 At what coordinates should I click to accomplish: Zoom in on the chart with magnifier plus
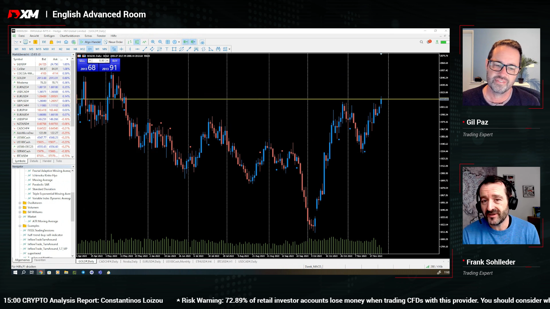click(x=153, y=42)
